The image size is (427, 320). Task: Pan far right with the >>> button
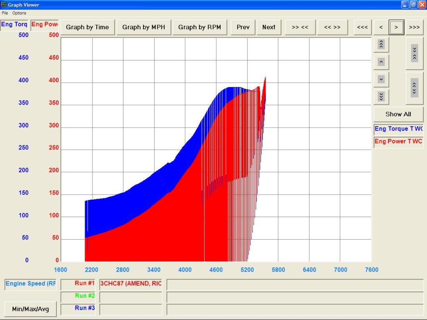point(414,27)
